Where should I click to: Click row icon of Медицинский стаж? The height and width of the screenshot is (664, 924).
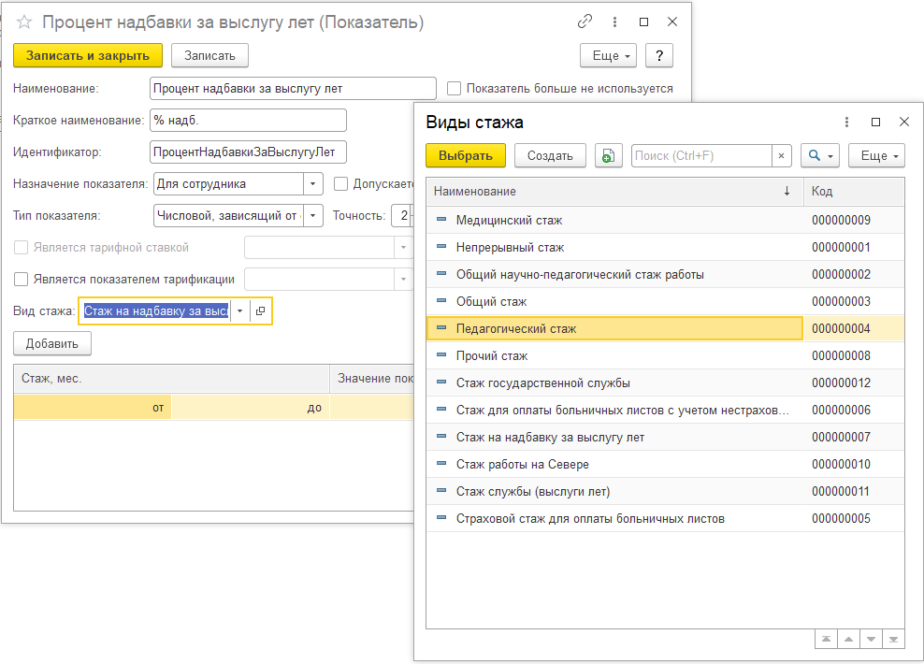pyautogui.click(x=441, y=219)
